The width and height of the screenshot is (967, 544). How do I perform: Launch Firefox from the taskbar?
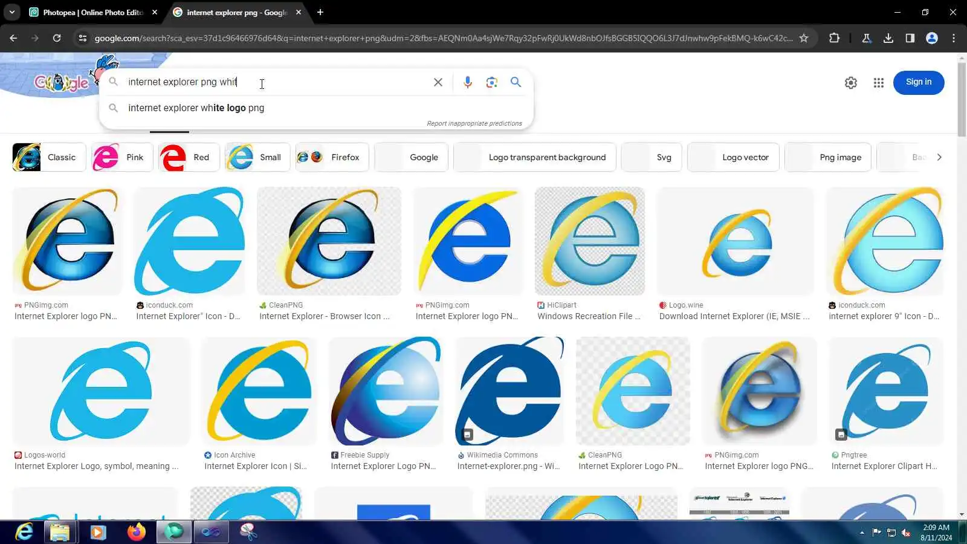coord(137,532)
